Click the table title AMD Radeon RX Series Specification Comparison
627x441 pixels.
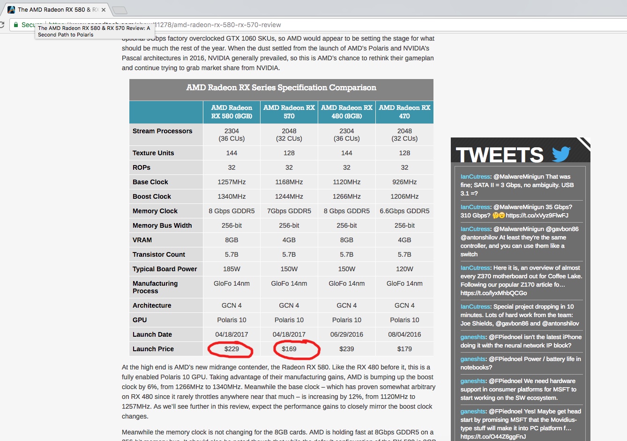[281, 88]
